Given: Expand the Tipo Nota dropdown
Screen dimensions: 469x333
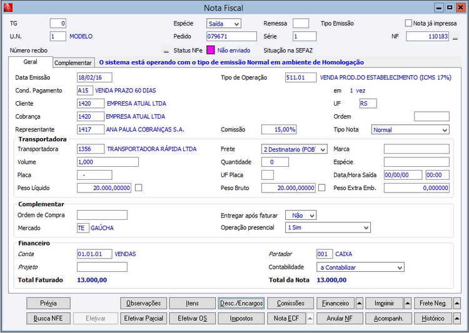Looking at the screenshot, I should (x=444, y=130).
